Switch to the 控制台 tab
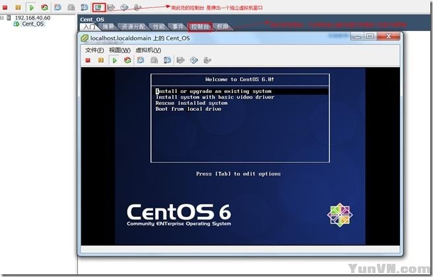 coord(200,27)
